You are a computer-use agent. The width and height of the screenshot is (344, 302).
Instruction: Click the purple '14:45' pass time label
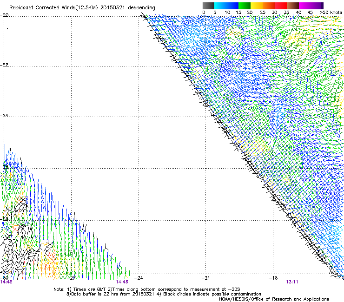[7, 282]
